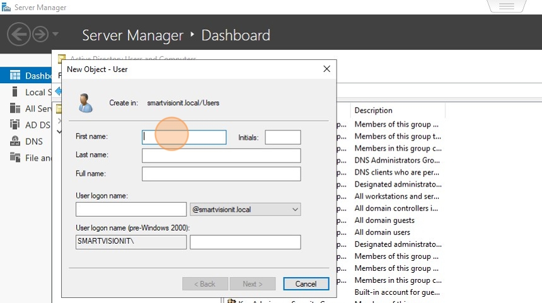
Task: Click the Server Manager breadcrumb in header
Action: click(133, 35)
